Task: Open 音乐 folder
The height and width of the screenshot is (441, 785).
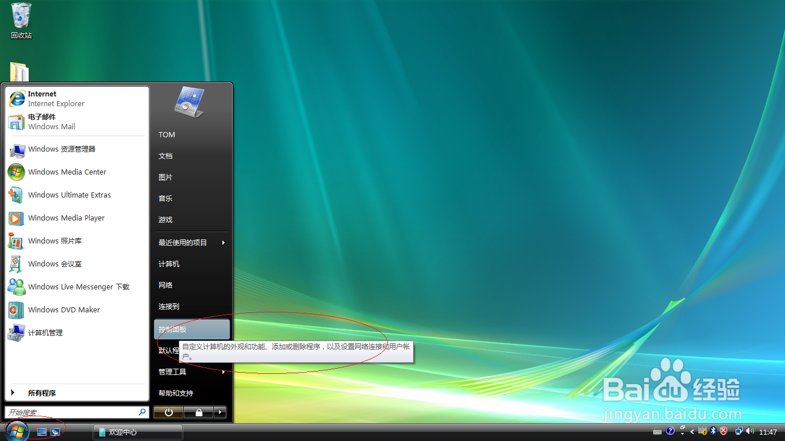Action: coord(192,199)
